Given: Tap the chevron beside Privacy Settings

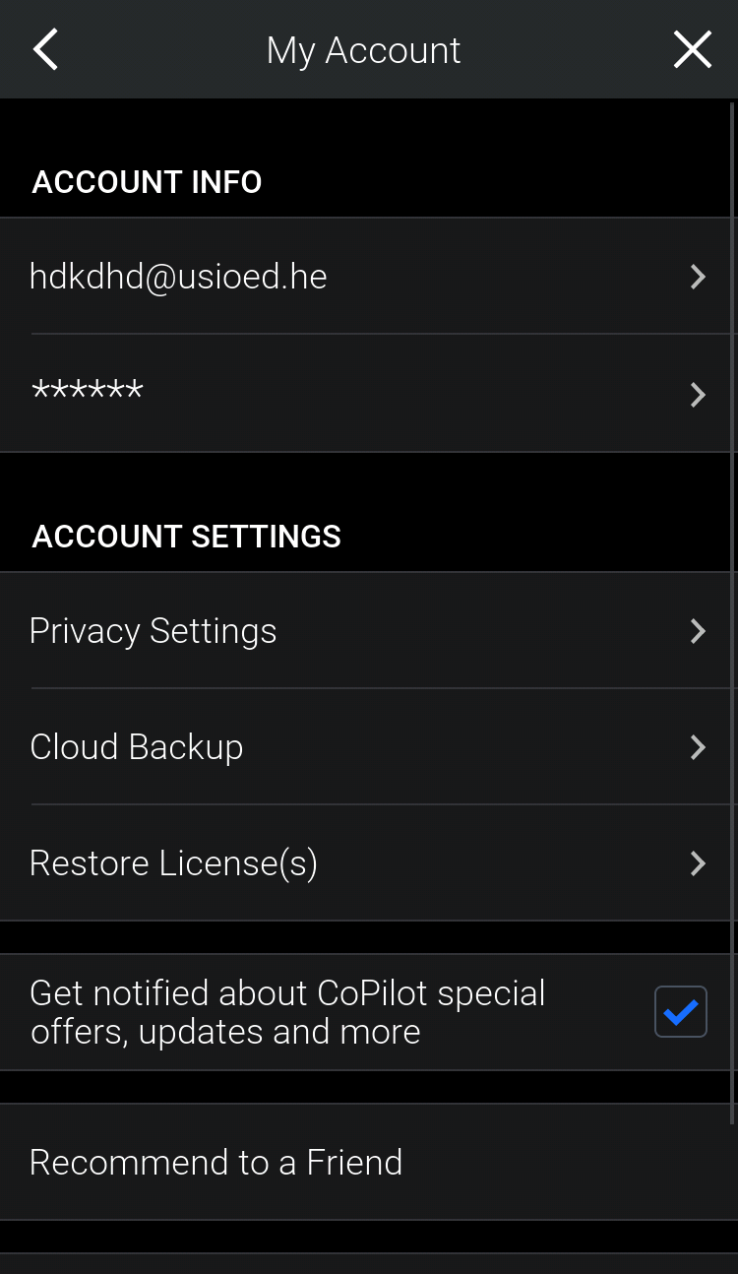Looking at the screenshot, I should point(698,631).
